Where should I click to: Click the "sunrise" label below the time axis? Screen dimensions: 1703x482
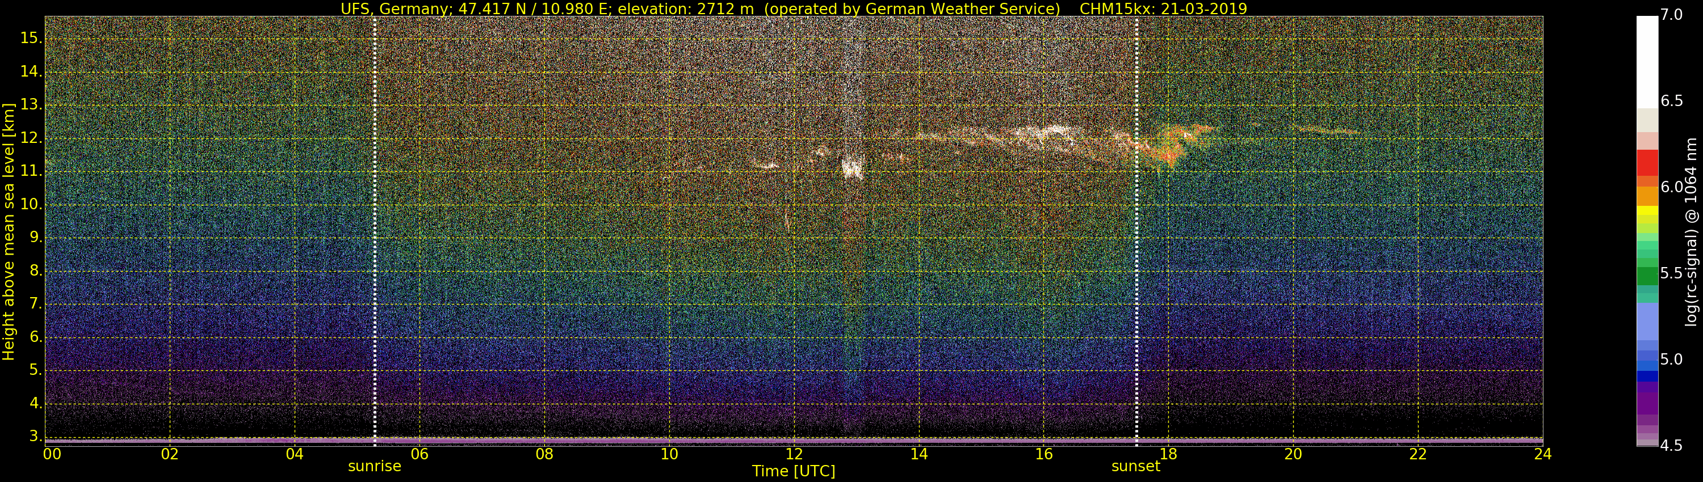[374, 466]
